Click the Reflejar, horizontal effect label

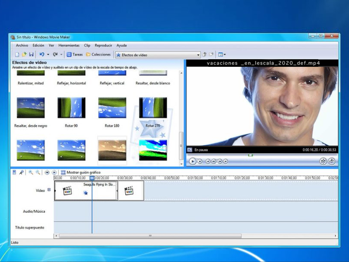[71, 83]
